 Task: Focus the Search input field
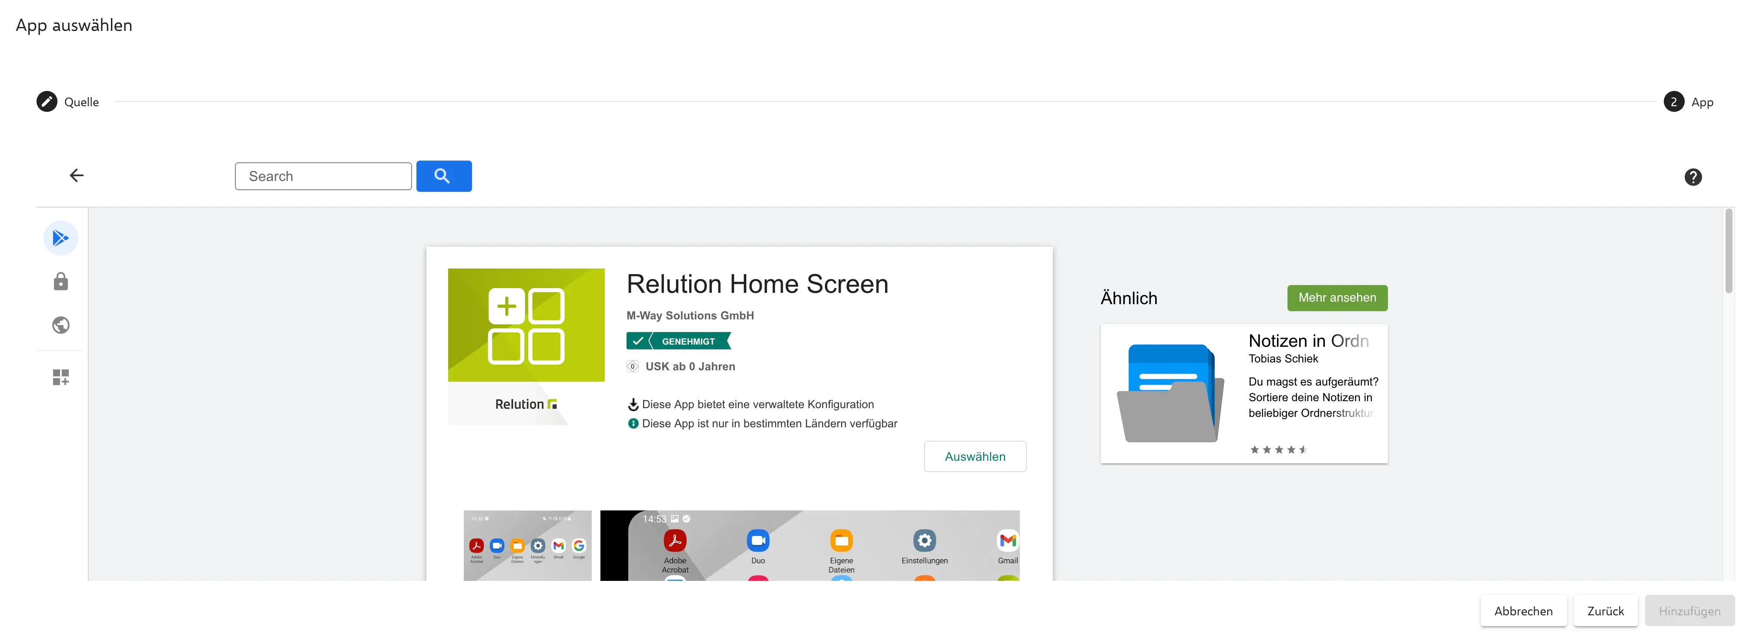pyautogui.click(x=323, y=176)
